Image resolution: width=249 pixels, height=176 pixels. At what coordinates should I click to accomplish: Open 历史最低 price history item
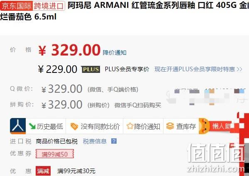coord(46,126)
